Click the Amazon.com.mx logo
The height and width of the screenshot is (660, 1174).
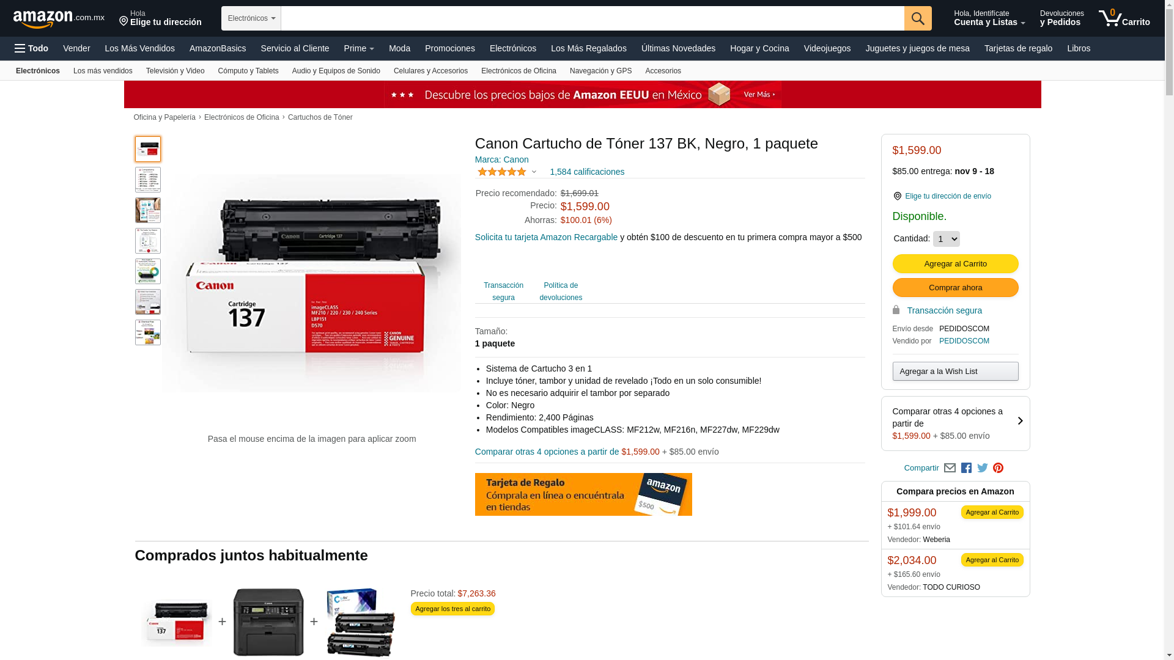(x=59, y=19)
